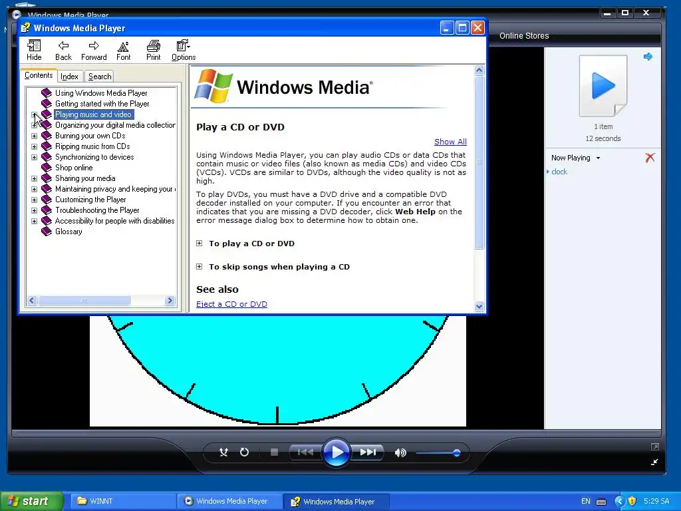Expand Burning your own CDs node
The height and width of the screenshot is (511, 681).
coord(35,136)
